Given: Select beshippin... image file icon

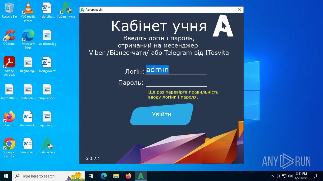Looking at the screenshot, I should pyautogui.click(x=28, y=92).
